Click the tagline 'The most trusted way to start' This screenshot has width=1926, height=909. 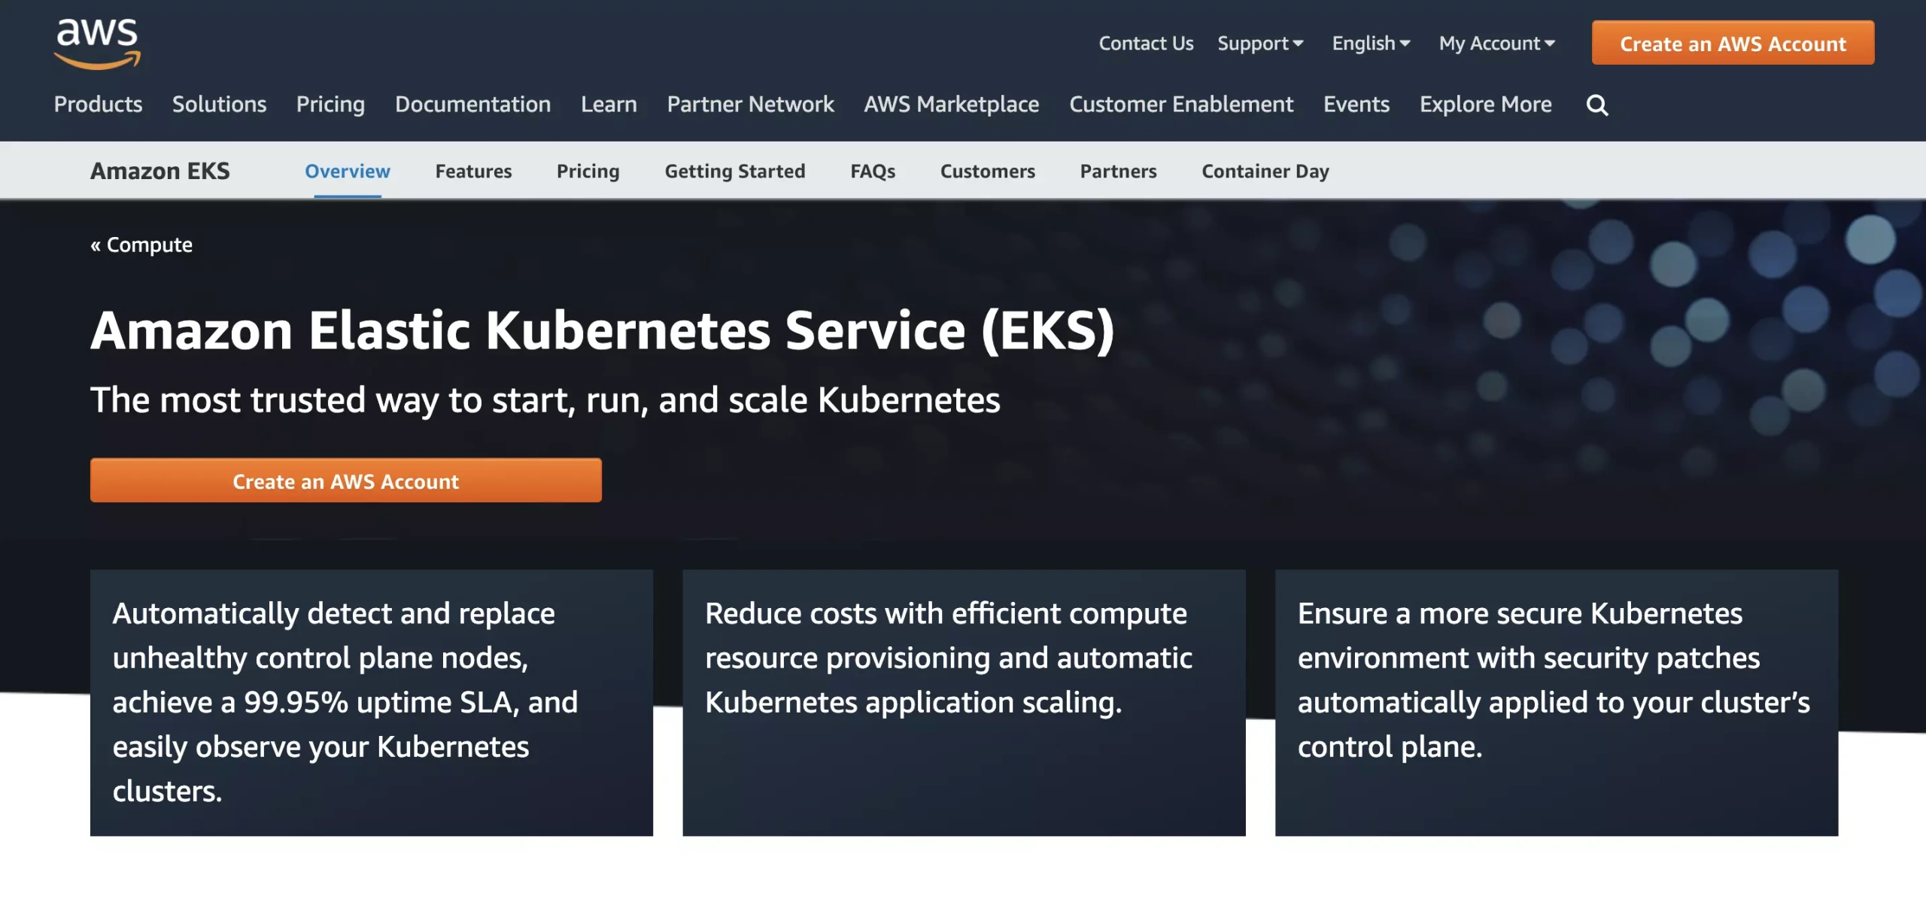[545, 400]
